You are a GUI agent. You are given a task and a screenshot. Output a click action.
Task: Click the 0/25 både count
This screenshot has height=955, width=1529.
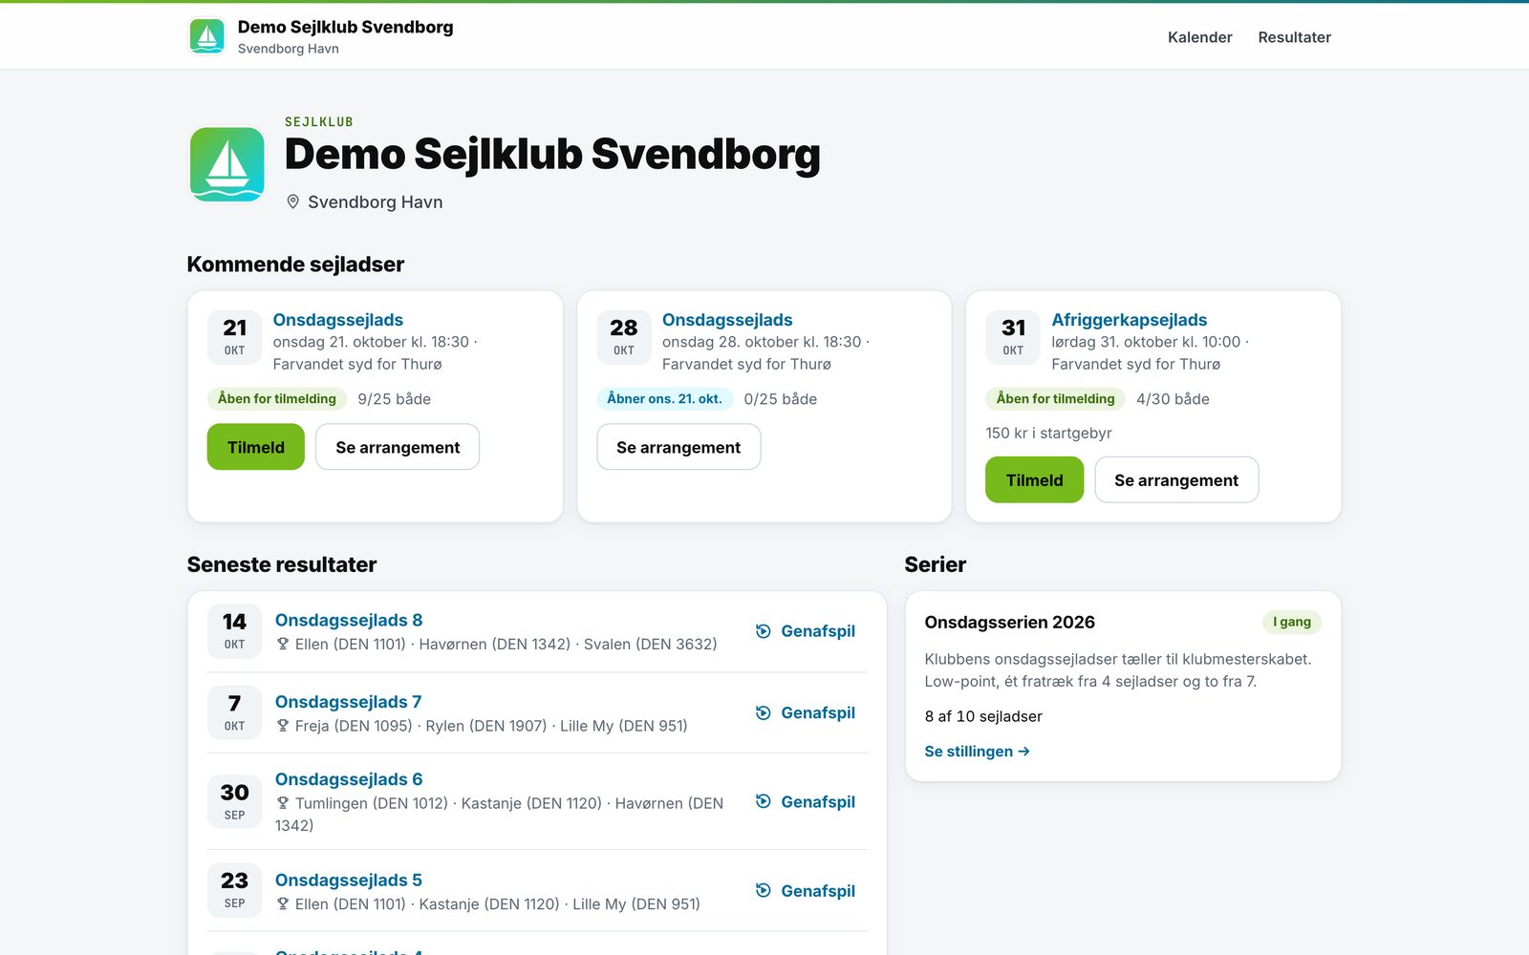click(780, 399)
